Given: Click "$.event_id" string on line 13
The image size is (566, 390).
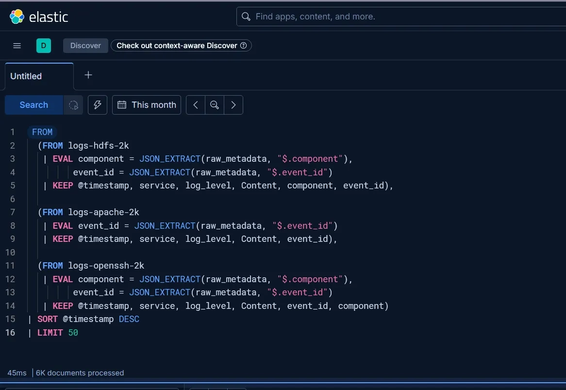Looking at the screenshot, I should [297, 292].
